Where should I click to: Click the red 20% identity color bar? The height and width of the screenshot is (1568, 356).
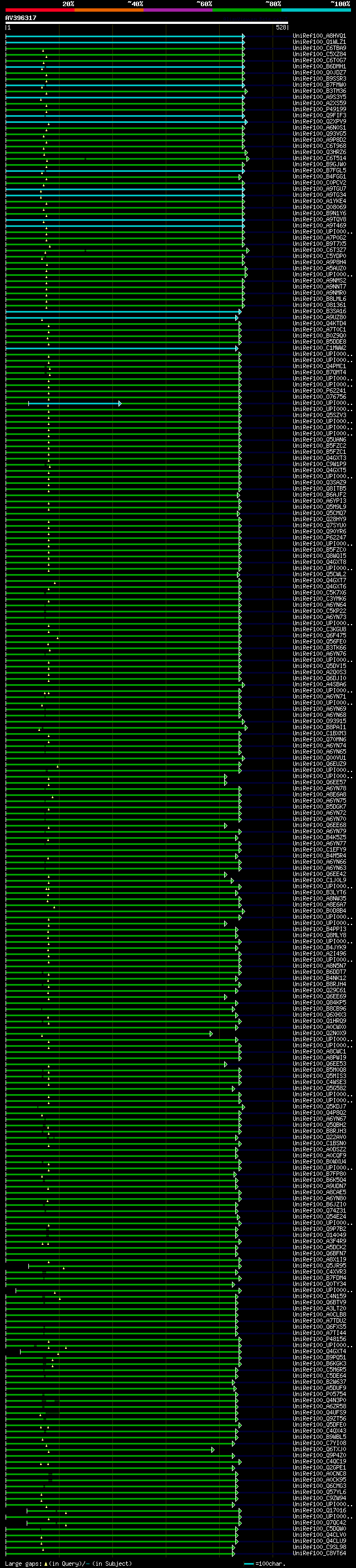pyautogui.click(x=40, y=10)
